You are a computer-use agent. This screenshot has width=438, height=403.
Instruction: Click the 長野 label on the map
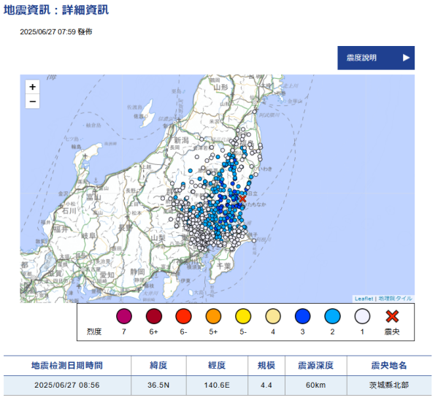(126, 228)
